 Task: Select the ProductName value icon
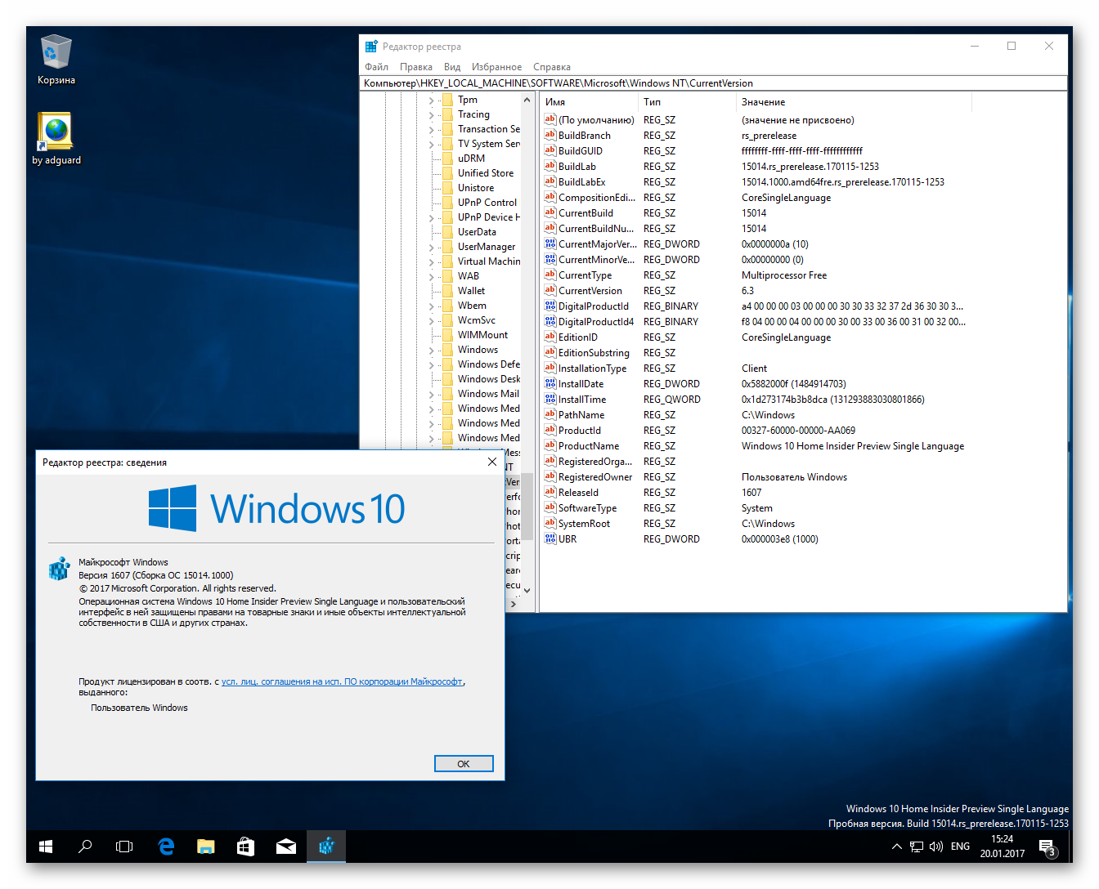(x=550, y=445)
